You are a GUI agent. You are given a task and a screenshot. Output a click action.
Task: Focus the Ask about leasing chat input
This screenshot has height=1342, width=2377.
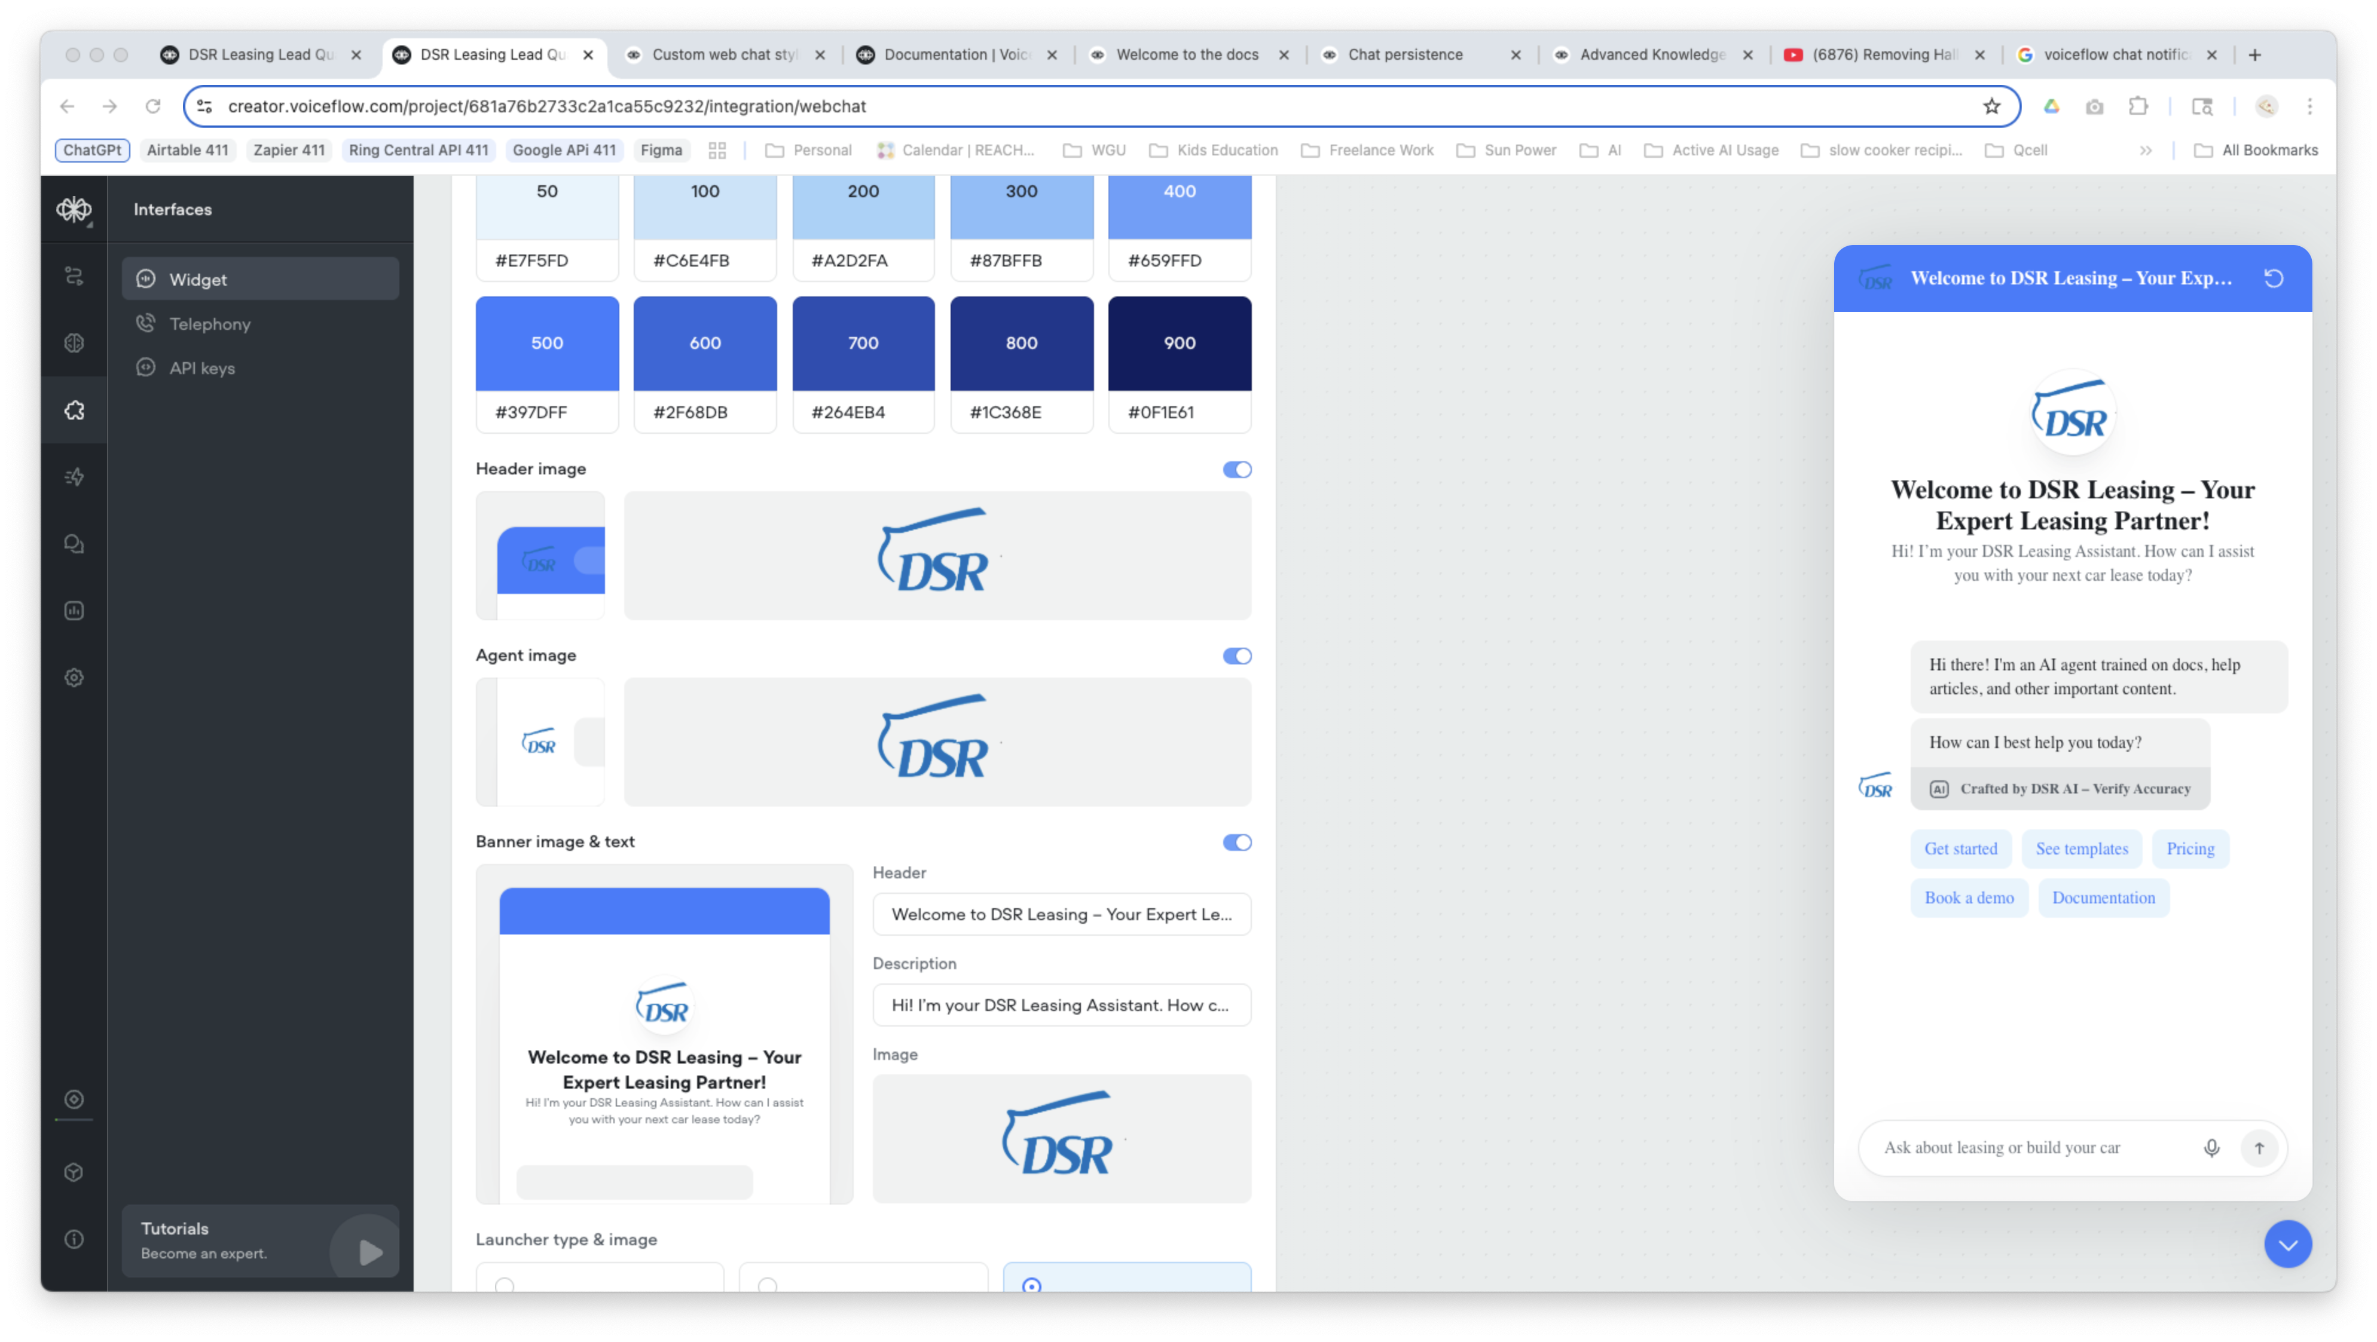(2030, 1147)
